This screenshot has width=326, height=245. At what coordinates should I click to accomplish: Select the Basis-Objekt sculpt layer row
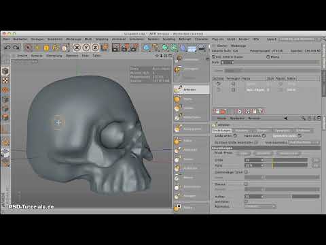click(266, 90)
